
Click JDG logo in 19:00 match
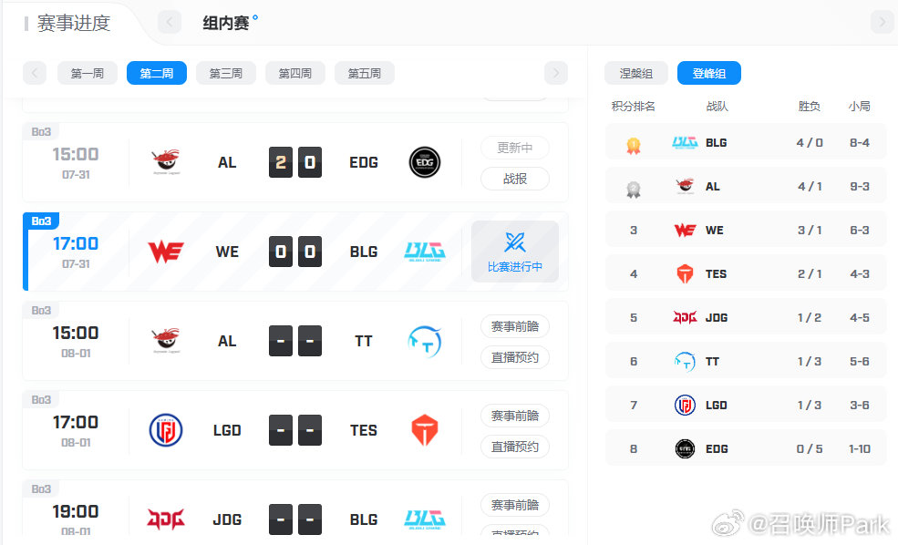click(166, 519)
